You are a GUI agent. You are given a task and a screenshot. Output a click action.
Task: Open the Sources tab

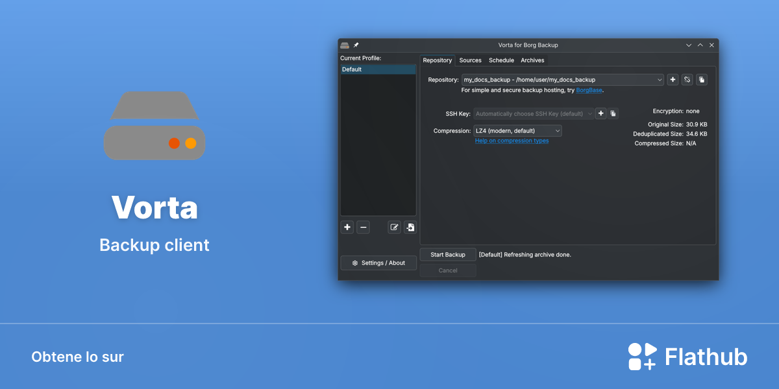(471, 60)
